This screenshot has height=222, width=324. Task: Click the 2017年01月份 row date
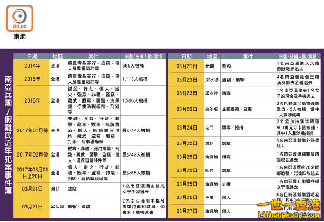[31, 130]
